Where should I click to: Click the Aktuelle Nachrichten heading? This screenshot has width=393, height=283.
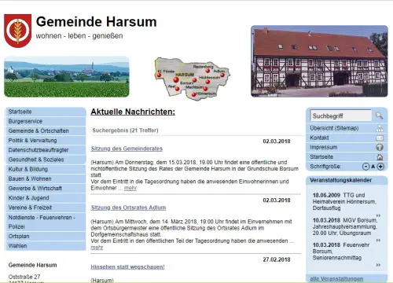click(133, 112)
